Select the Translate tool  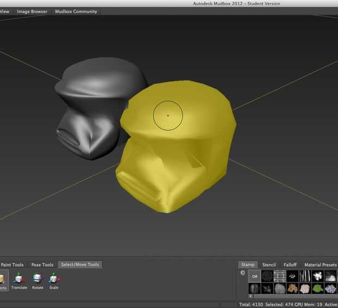pyautogui.click(x=19, y=280)
